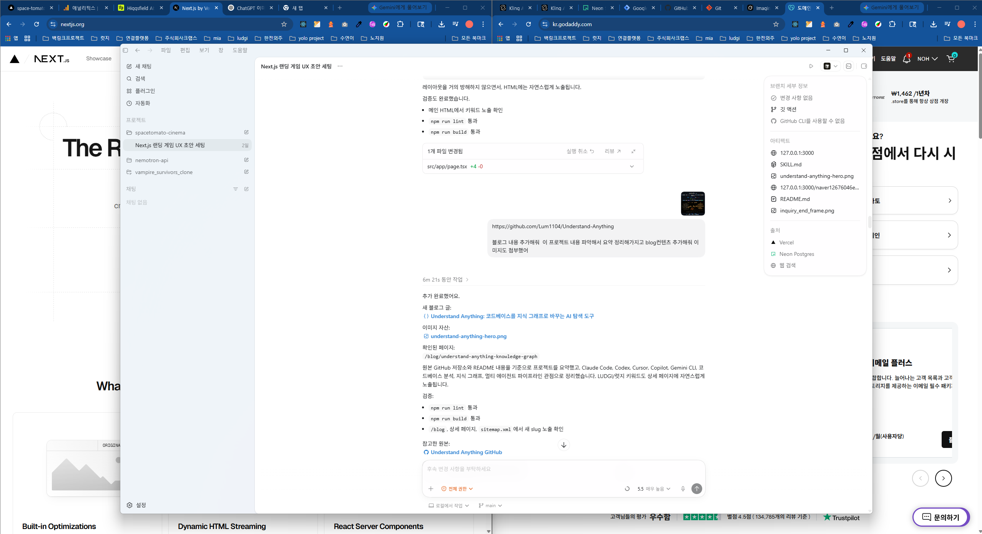The width and height of the screenshot is (982, 534).
Task: Open the vampire_survivors_clone project
Action: (x=164, y=172)
